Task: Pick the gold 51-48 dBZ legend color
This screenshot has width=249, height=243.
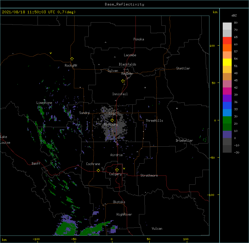Action: click(227, 70)
